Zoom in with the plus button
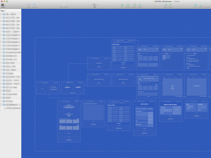Viewport: 211px width, 158px height. (x=97, y=5)
